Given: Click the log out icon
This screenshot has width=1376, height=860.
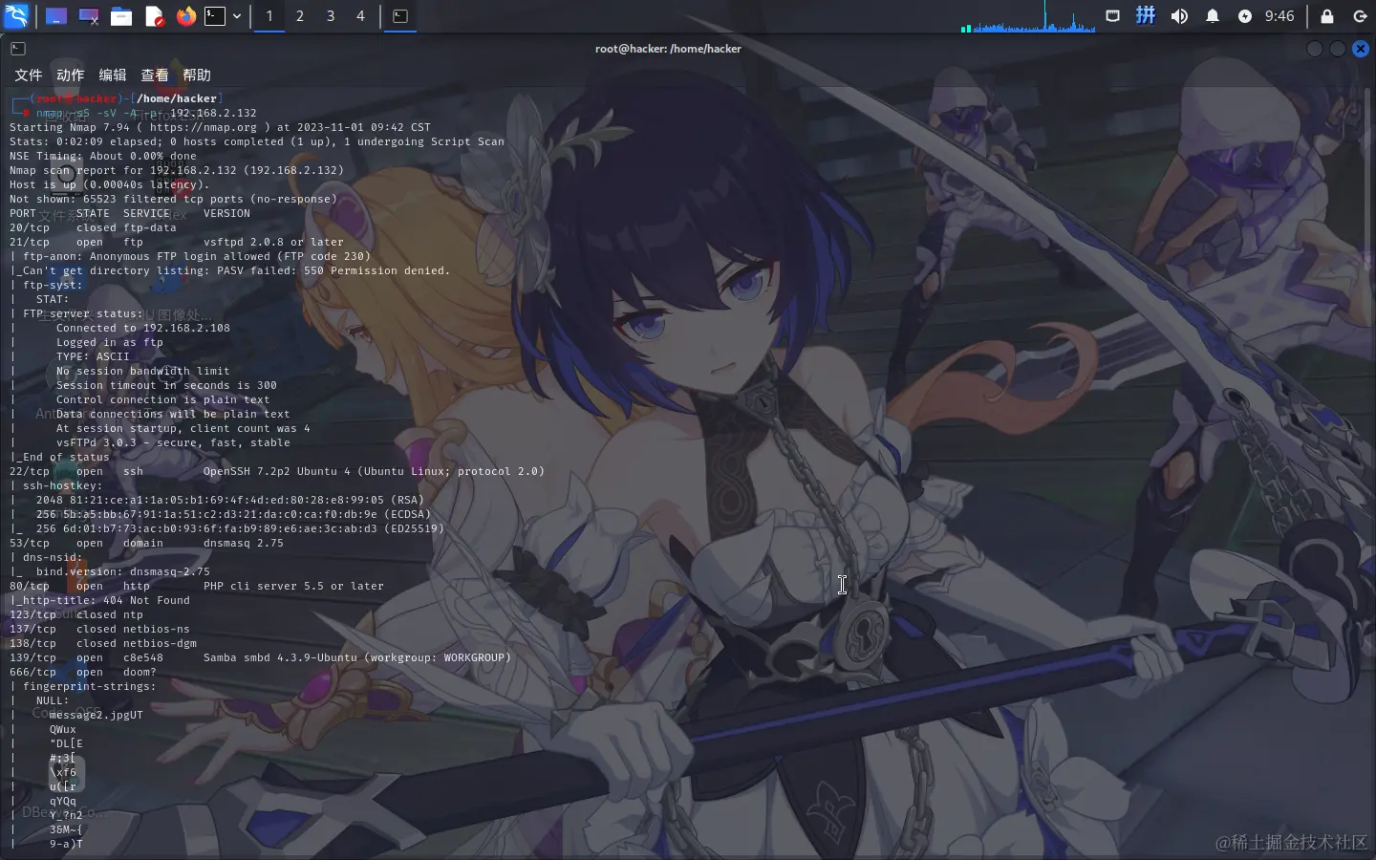Looking at the screenshot, I should [1361, 16].
